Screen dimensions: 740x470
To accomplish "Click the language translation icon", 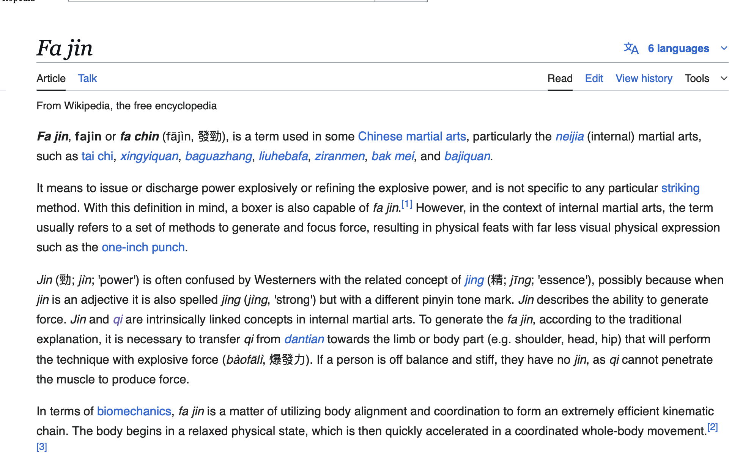I will (x=631, y=48).
